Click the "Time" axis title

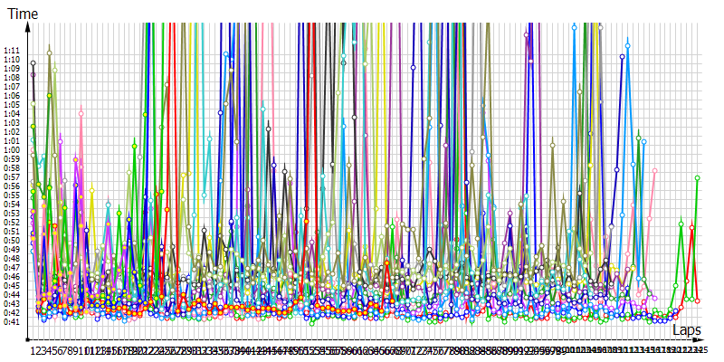[22, 14]
